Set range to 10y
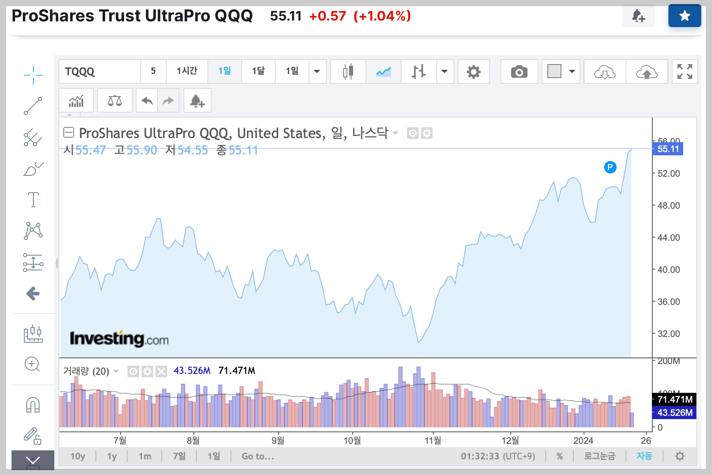Image resolution: width=712 pixels, height=475 pixels. [78, 456]
